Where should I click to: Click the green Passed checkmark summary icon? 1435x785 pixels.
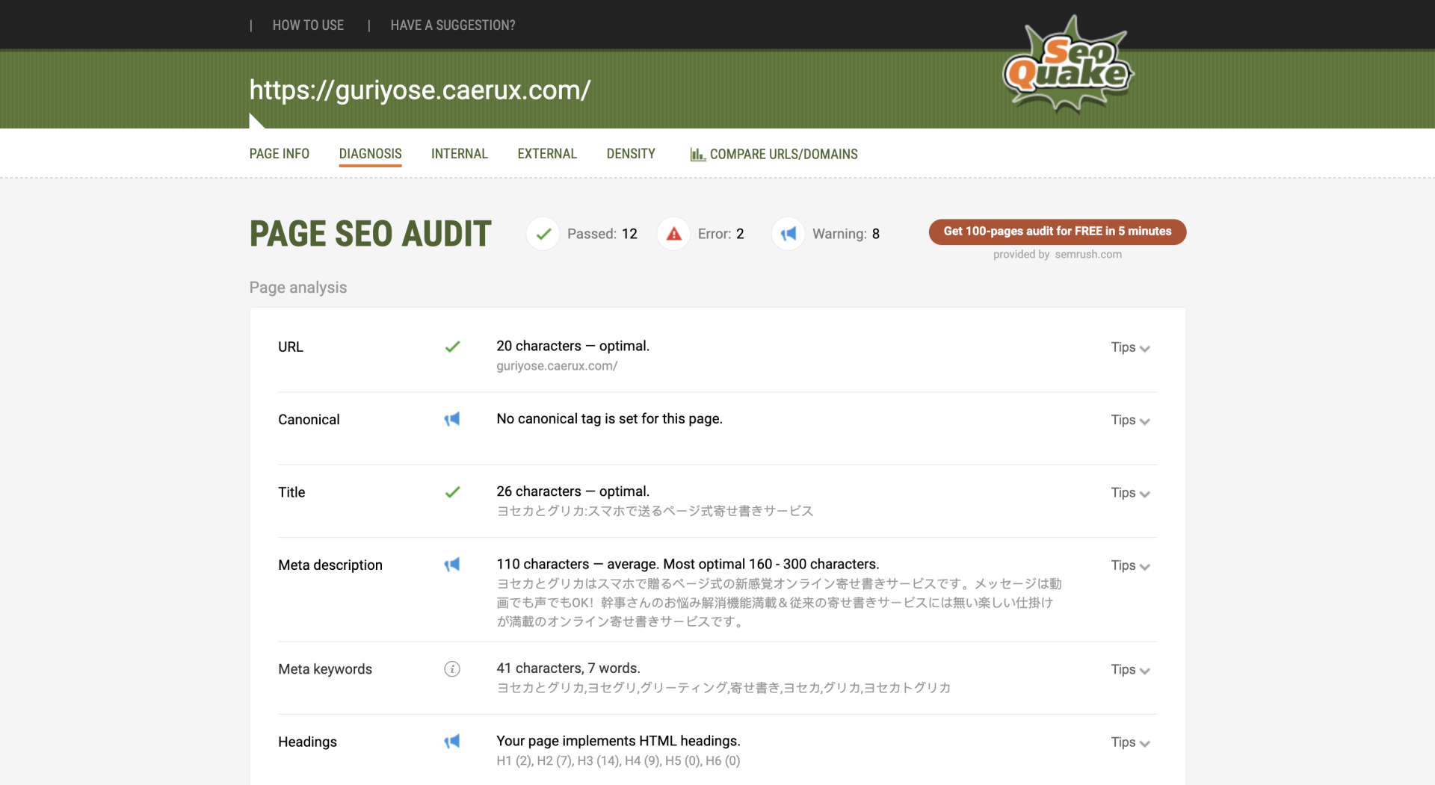pyautogui.click(x=543, y=234)
